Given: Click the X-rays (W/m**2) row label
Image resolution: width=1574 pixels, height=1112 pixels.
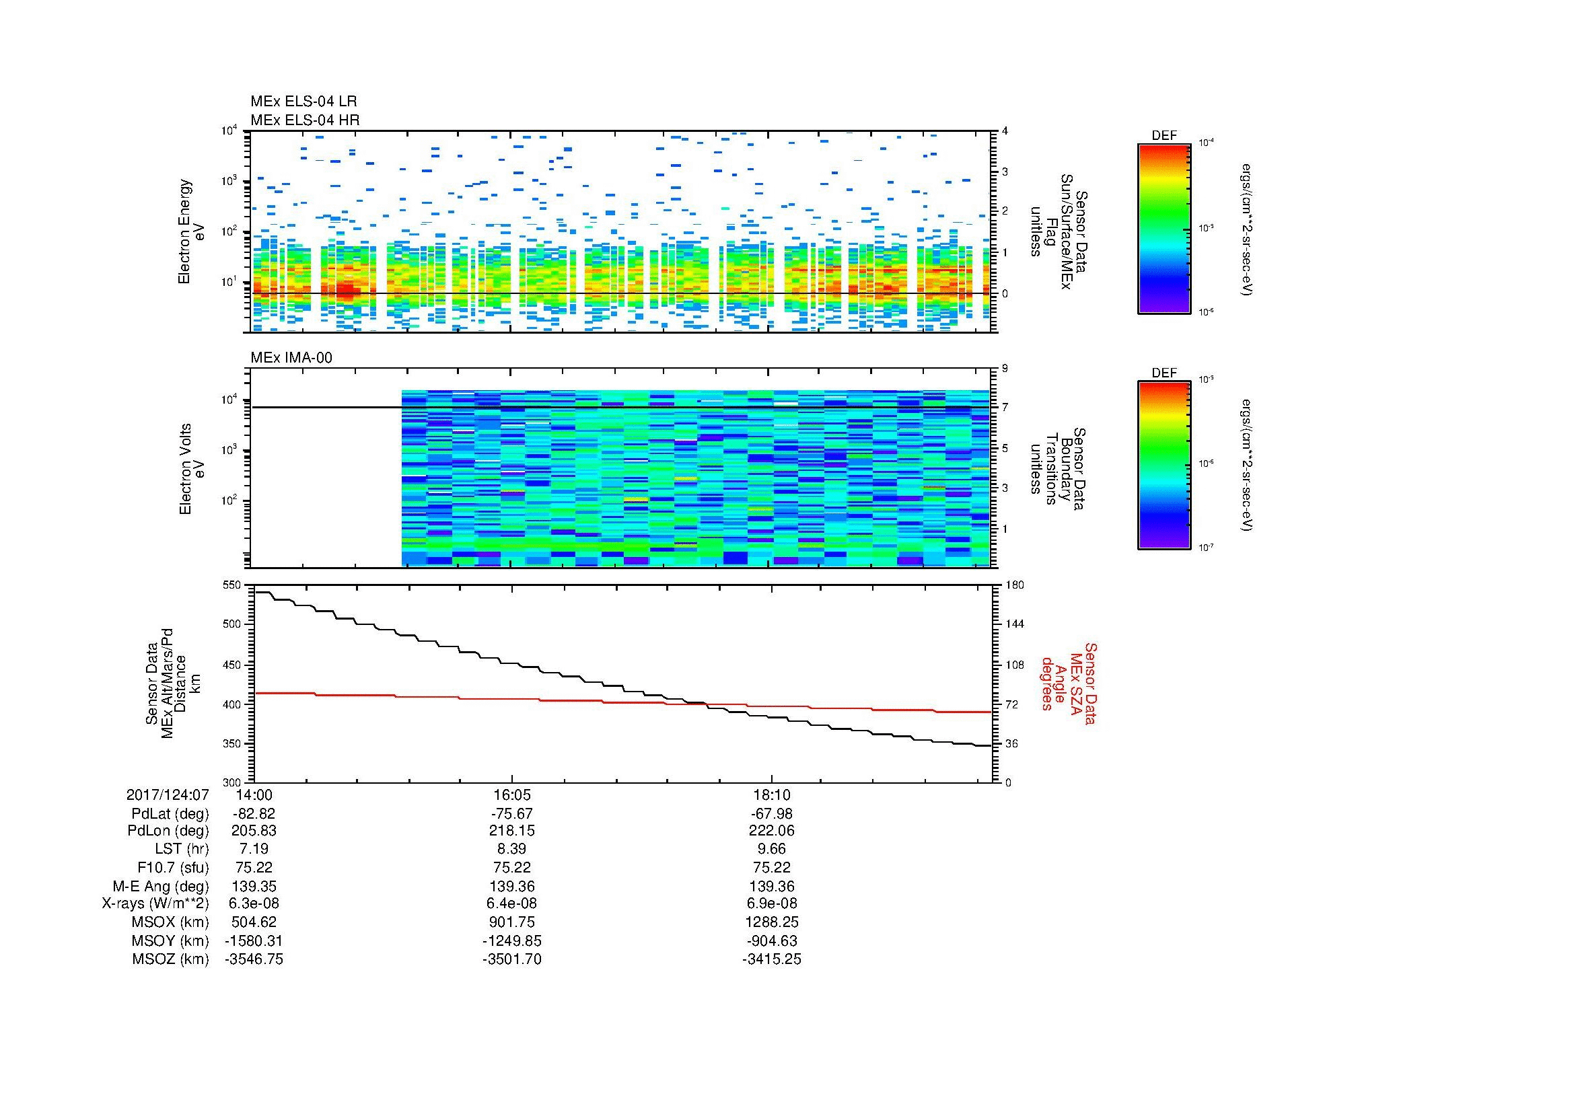Looking at the screenshot, I should (x=155, y=903).
